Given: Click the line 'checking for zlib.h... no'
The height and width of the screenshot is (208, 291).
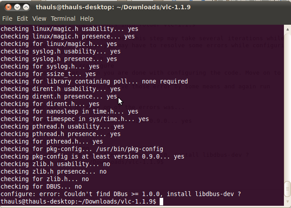Looking at the screenshot, I should 45,179.
